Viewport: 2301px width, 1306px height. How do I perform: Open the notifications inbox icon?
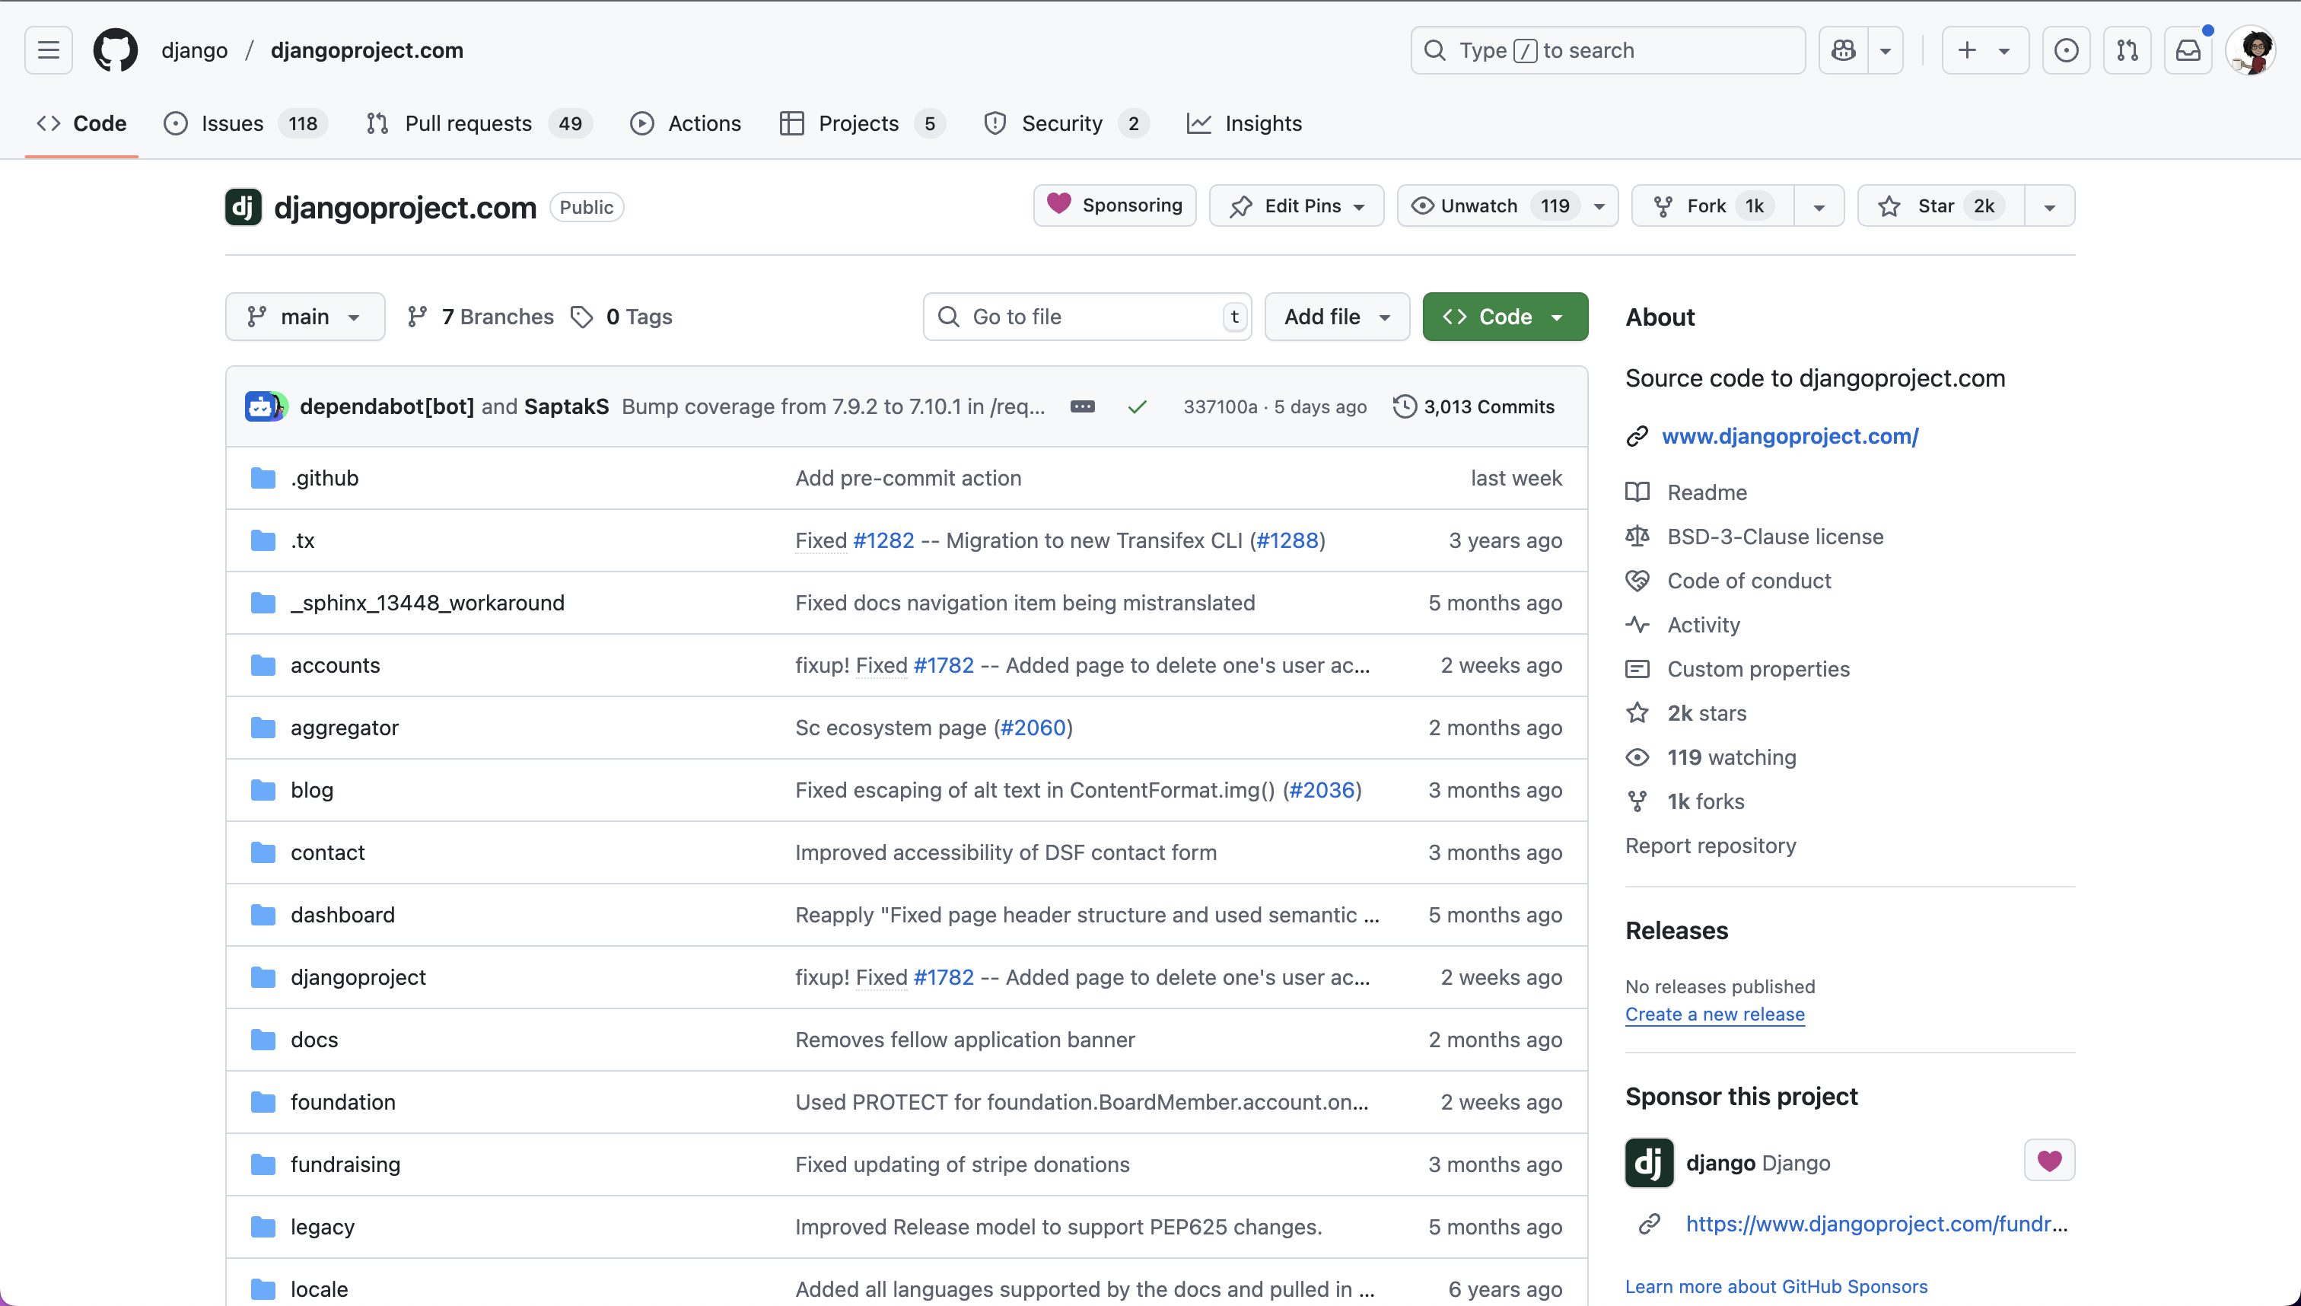point(2188,50)
